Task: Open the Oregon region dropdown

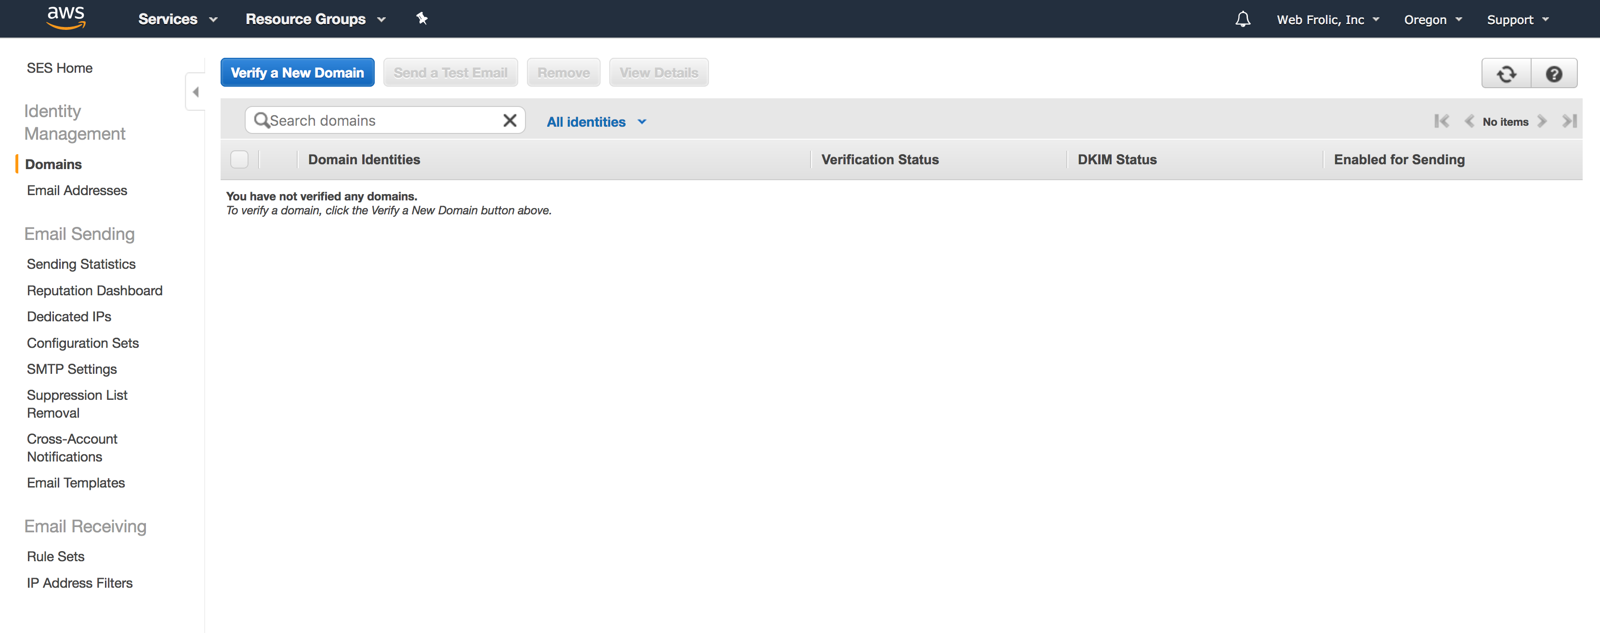Action: [1432, 19]
